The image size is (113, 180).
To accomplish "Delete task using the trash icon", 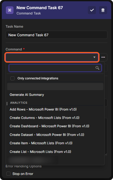I will [x=103, y=10].
